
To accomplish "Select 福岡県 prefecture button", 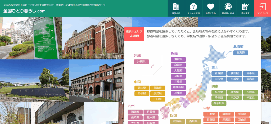I will (135, 112).
